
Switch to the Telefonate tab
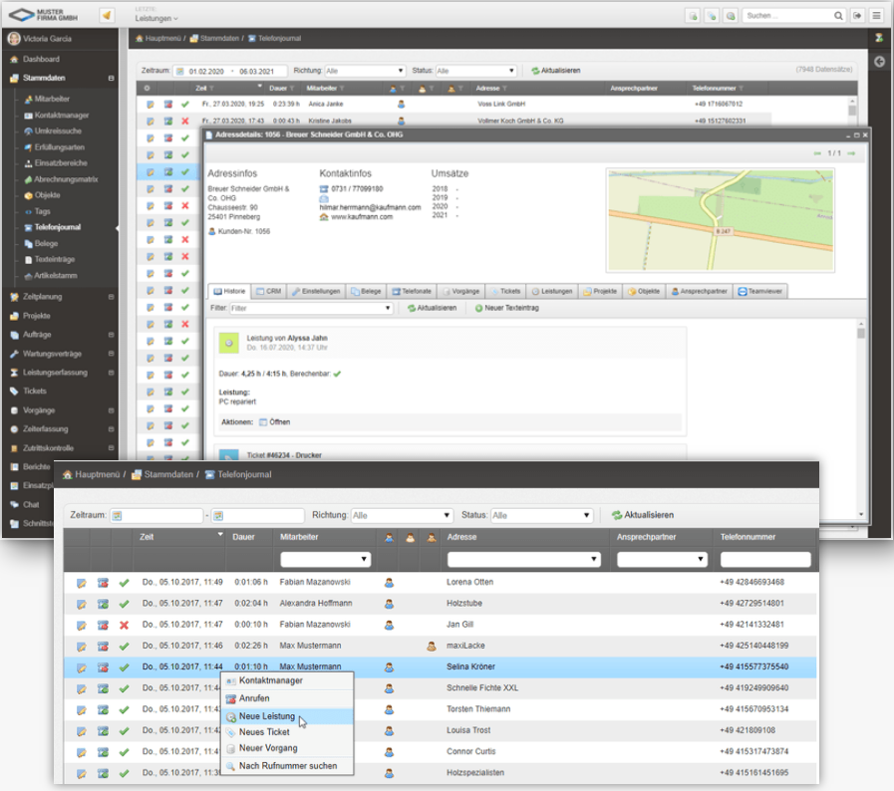coord(413,291)
